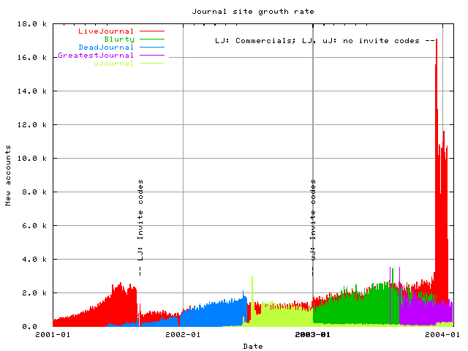Click the 12.0 k y-axis label
Viewport: 468px width, 351px height.
pos(32,125)
